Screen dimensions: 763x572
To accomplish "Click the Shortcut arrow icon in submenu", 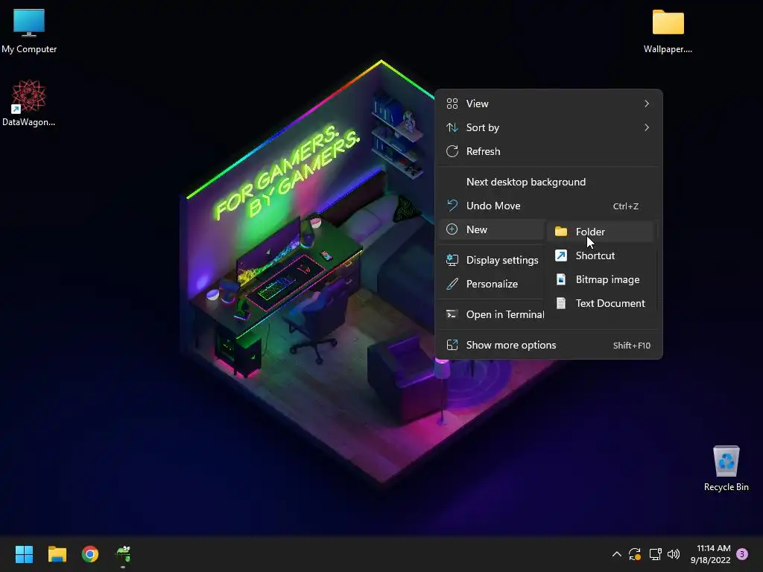I will (x=561, y=255).
